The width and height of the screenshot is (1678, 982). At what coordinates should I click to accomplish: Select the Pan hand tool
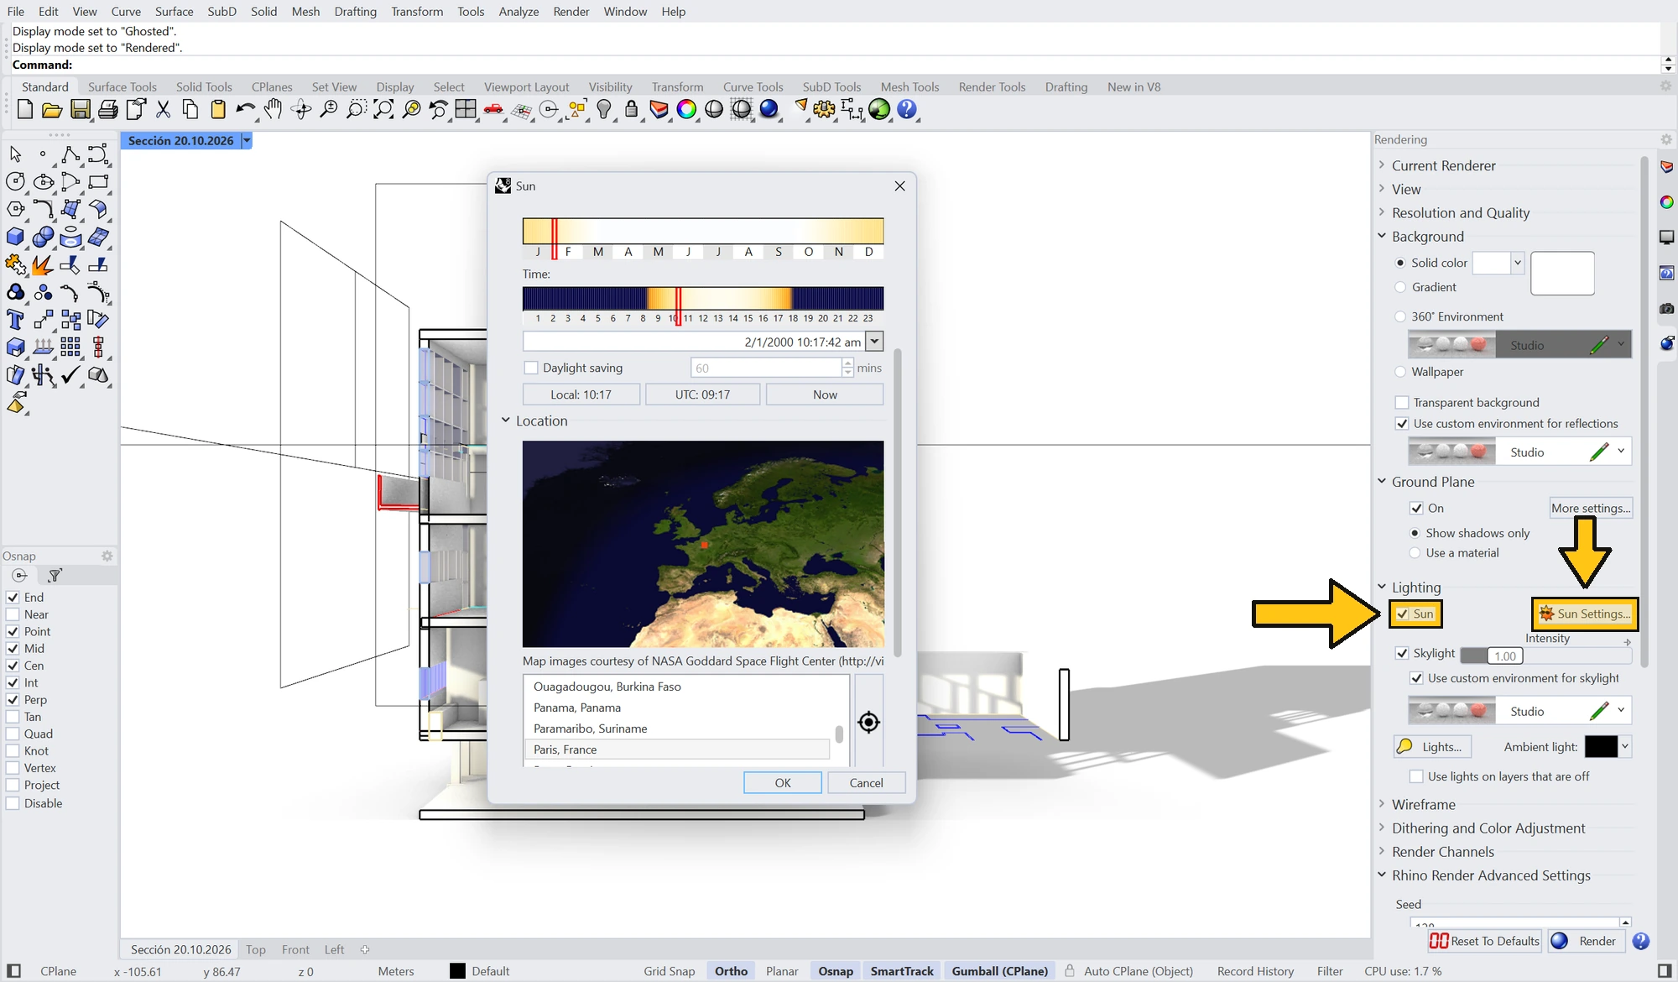tap(274, 110)
